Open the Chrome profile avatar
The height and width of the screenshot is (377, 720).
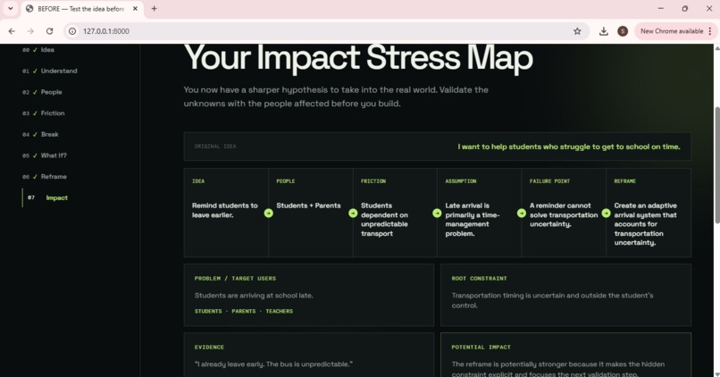[x=623, y=31]
